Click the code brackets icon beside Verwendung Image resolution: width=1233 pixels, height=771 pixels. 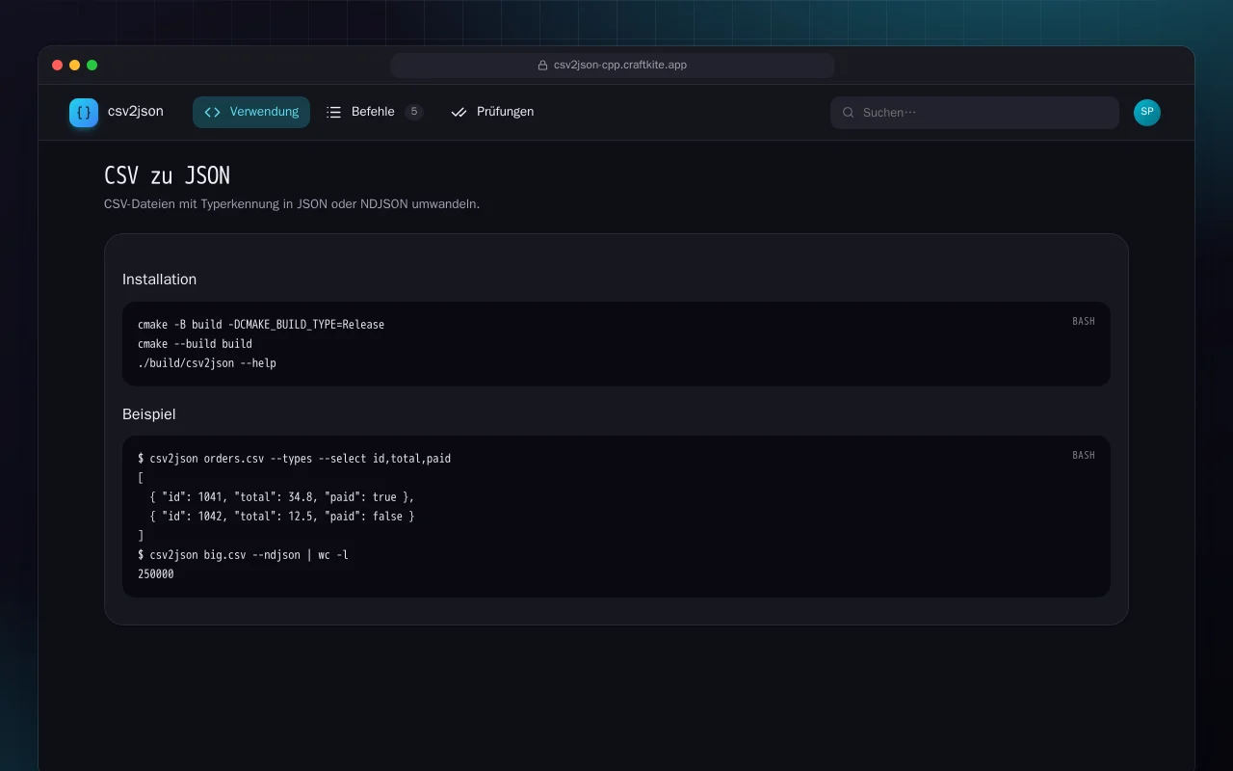coord(213,112)
